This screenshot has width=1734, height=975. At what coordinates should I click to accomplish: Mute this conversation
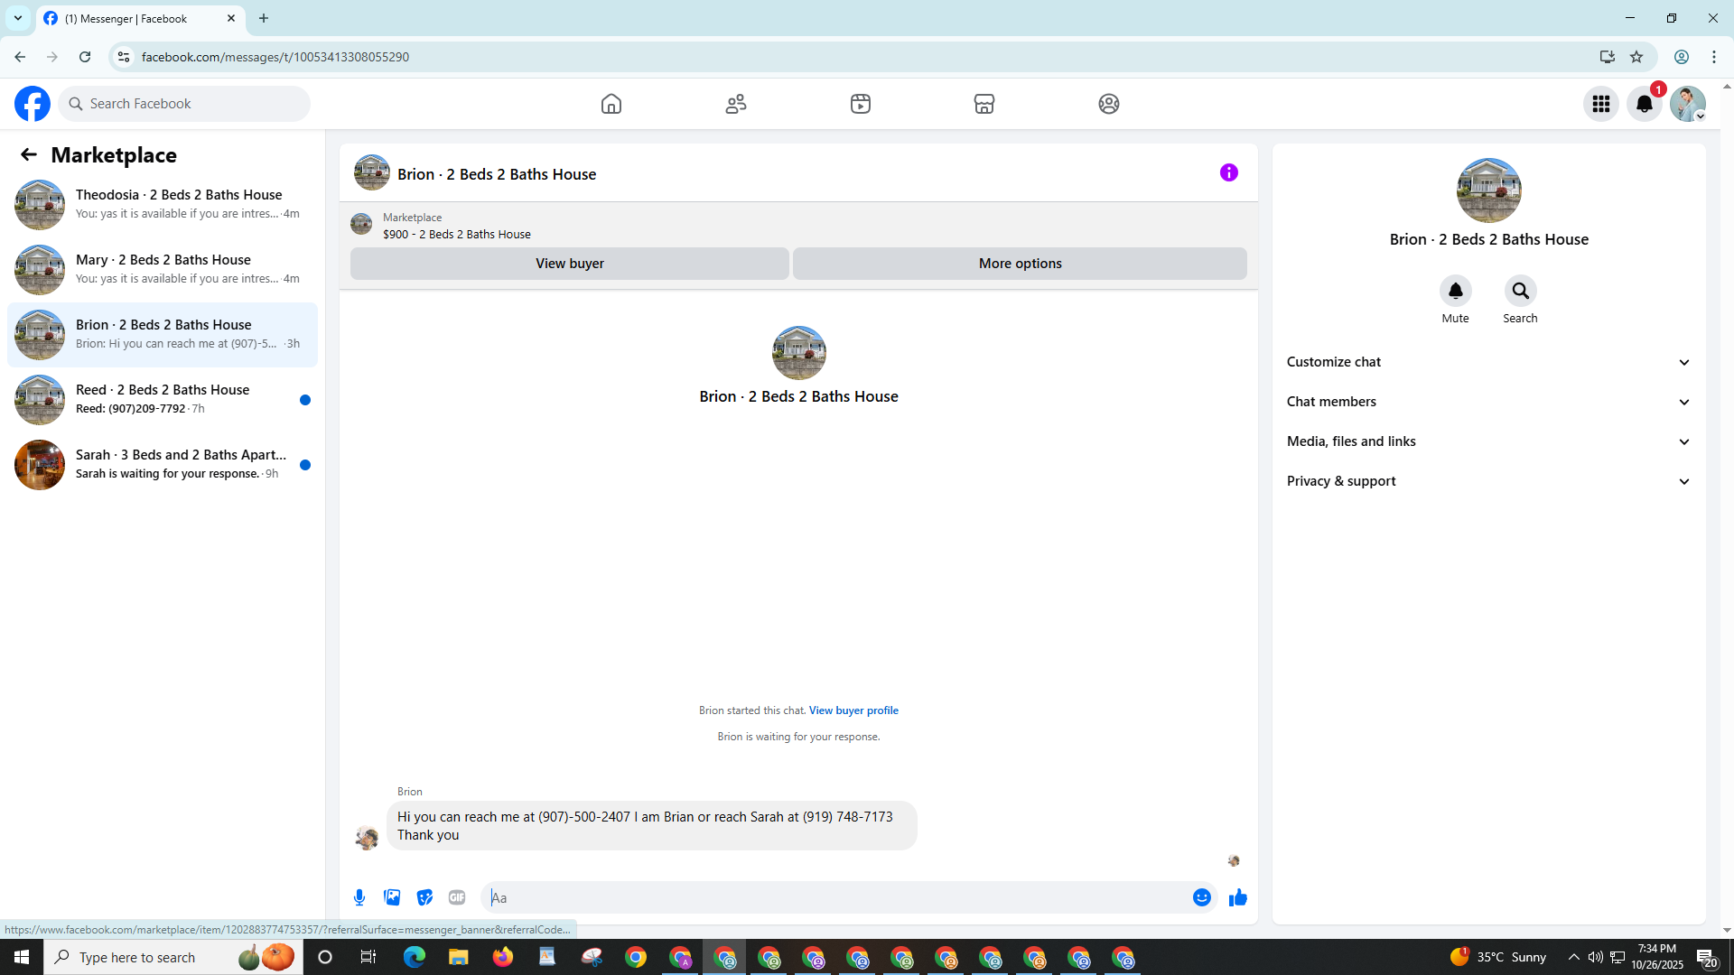1455,291
